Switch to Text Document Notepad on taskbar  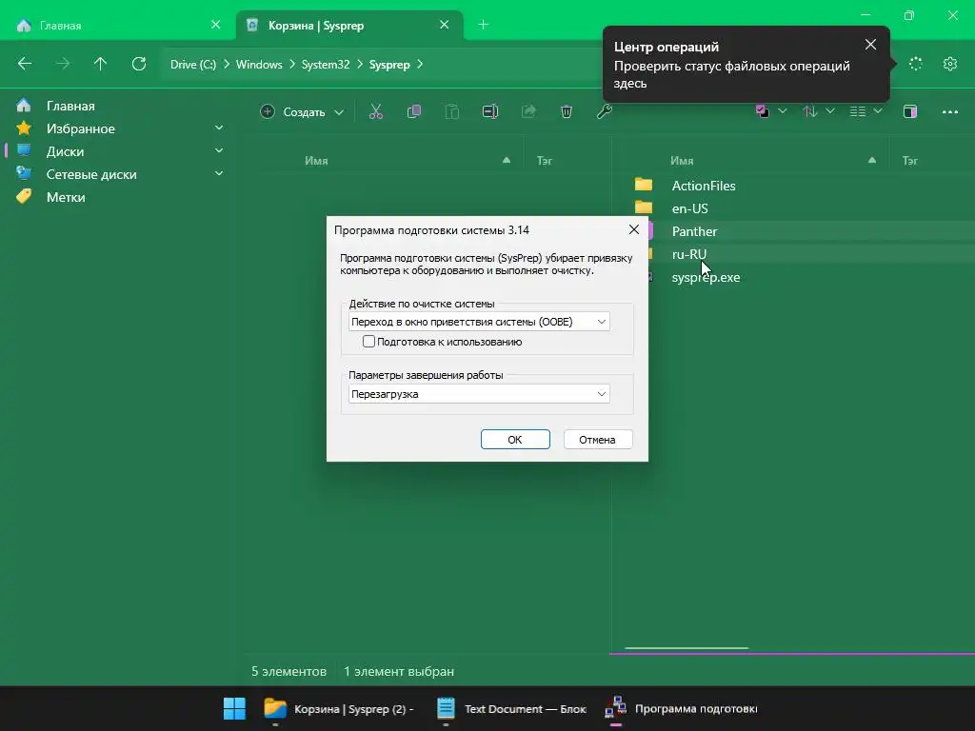(511, 708)
